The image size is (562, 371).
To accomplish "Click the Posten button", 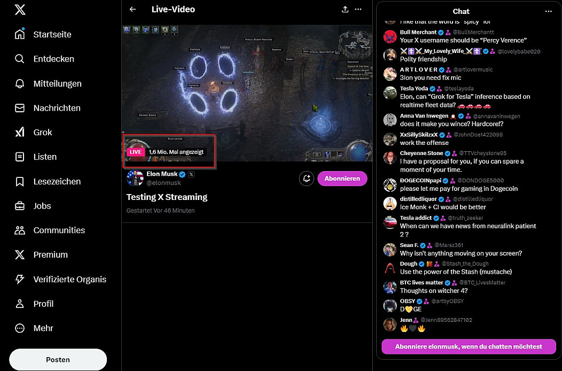I will 58,359.
